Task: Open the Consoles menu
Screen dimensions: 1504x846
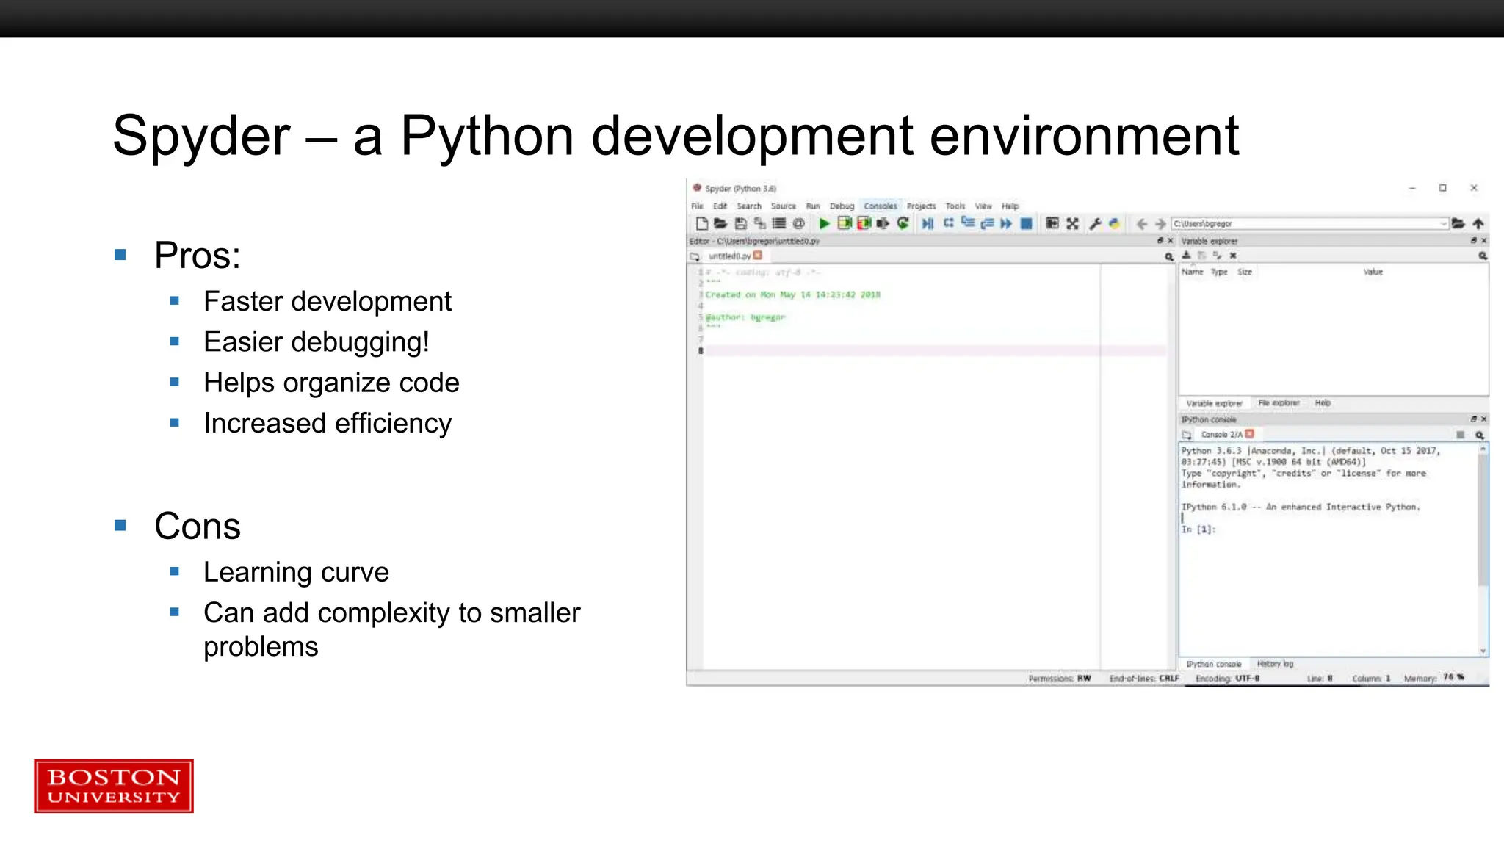Action: pyautogui.click(x=880, y=206)
